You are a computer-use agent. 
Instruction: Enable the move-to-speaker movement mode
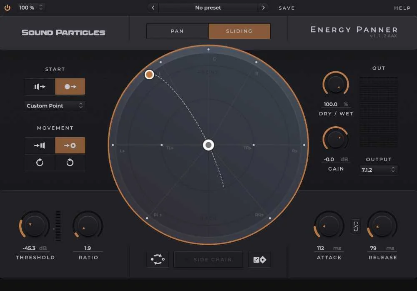(40, 145)
